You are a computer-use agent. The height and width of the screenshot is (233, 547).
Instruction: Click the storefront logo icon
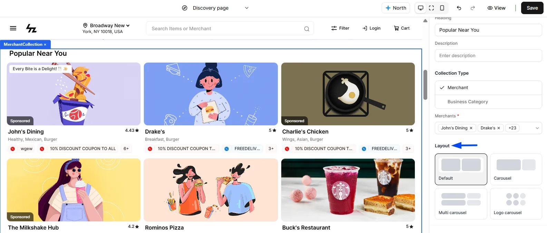click(x=31, y=28)
